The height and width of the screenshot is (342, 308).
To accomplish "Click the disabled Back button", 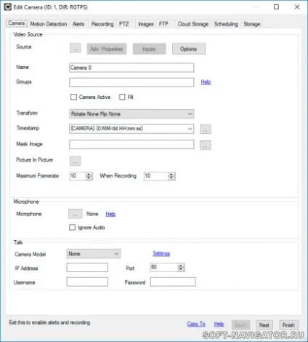I will tap(240, 325).
